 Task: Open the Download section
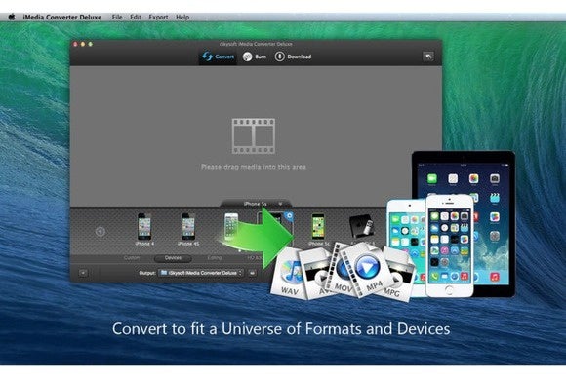pos(293,57)
